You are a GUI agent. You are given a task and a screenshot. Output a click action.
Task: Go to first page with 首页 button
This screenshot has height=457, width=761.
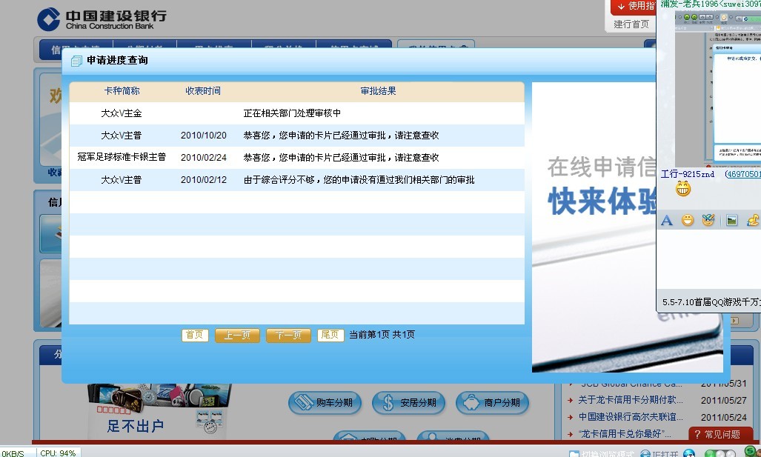195,335
